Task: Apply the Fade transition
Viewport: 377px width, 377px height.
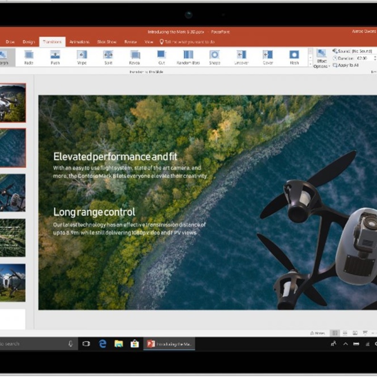Action: point(29,57)
